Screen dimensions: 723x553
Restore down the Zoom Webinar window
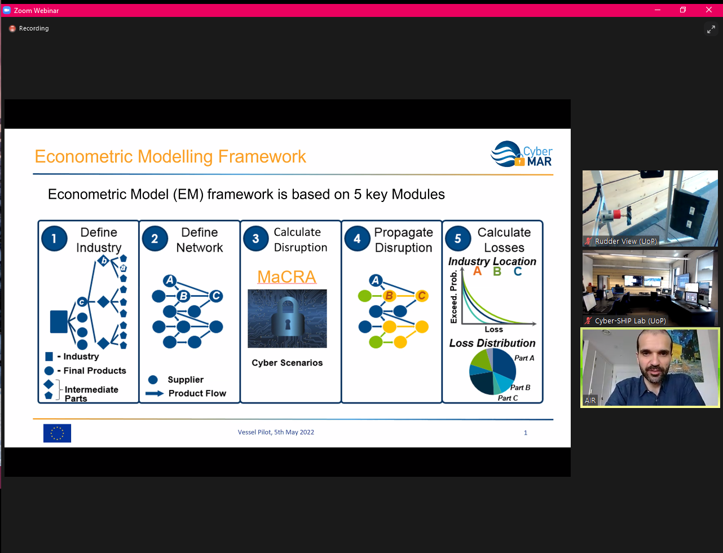683,10
